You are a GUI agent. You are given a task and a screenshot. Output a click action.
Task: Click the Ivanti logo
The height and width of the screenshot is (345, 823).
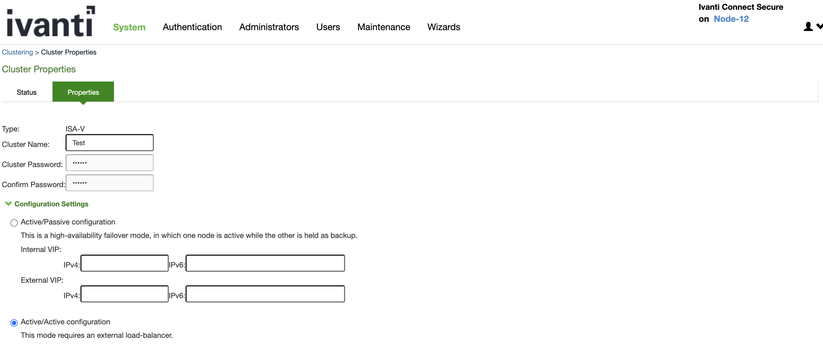pyautogui.click(x=51, y=22)
